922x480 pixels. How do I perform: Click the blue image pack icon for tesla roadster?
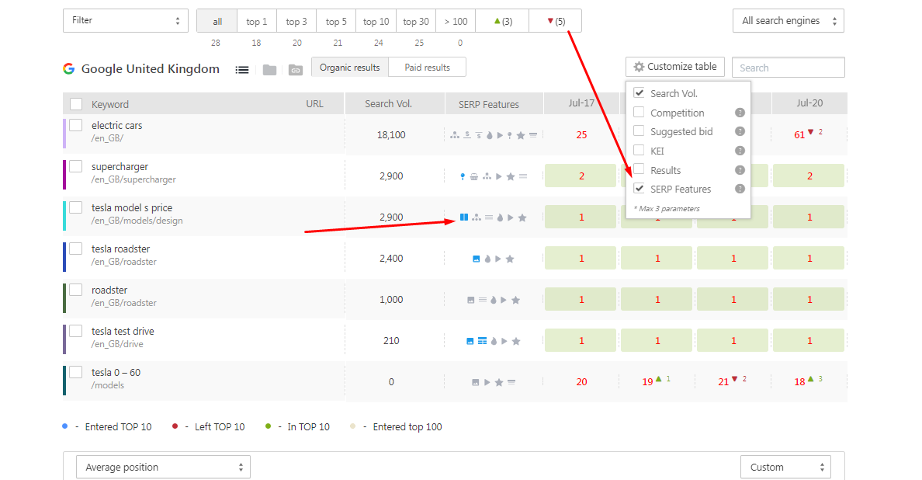click(x=477, y=259)
